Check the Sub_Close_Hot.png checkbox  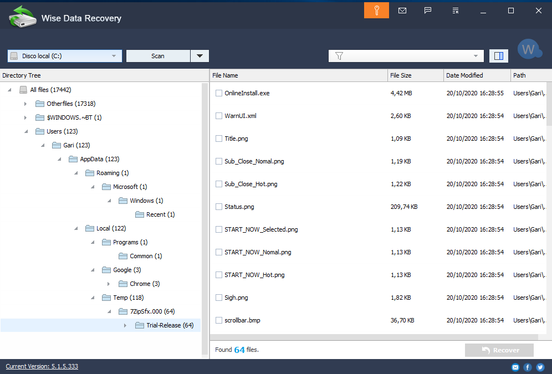pyautogui.click(x=218, y=184)
